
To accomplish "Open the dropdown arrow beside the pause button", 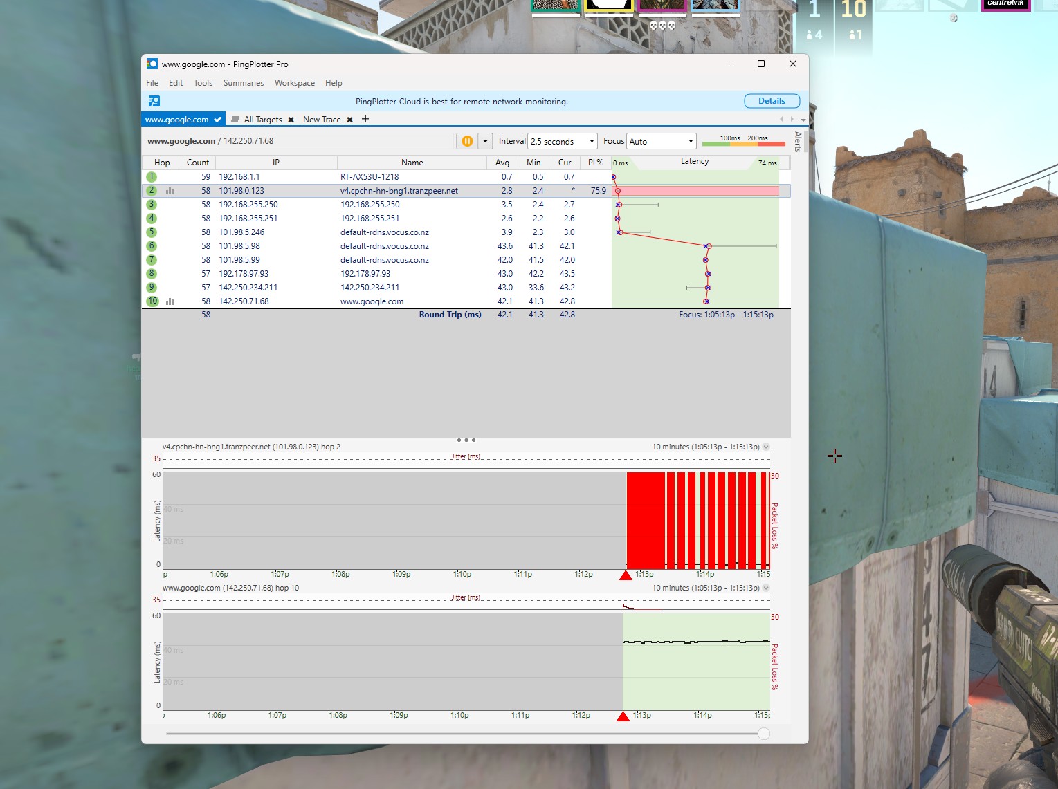I will 485,141.
